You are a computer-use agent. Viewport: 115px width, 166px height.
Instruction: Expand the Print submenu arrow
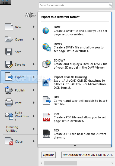[34, 103]
